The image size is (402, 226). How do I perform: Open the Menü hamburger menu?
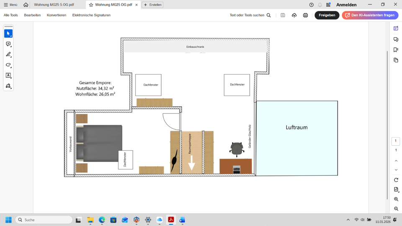pos(10,5)
